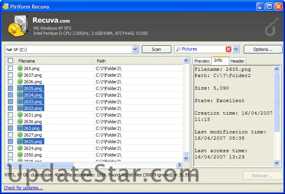The image size is (285, 194).
Task: Check the box for 2636.png
Action: [x=10, y=82]
